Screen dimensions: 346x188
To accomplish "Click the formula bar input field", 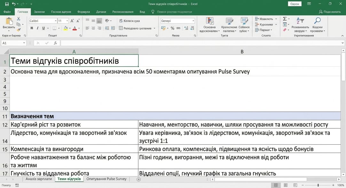I will [201, 43].
